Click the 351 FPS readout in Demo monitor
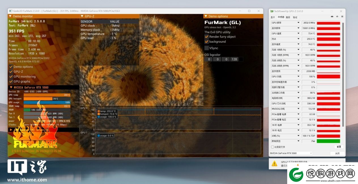The image size is (358, 184). 16,31
